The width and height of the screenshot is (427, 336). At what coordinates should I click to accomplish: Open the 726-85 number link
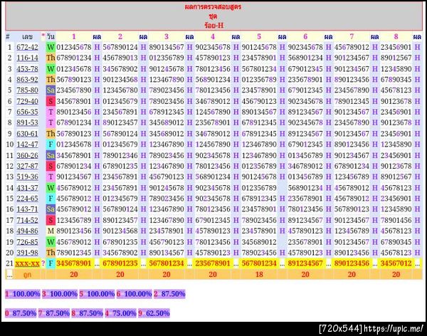[x=27, y=242]
